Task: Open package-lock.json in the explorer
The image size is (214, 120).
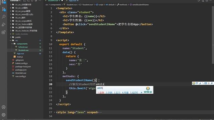Action: pyautogui.click(x=23, y=67)
